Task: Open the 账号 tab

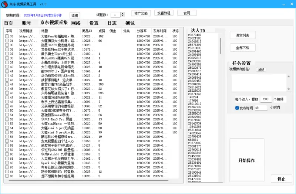Action: [x=27, y=23]
